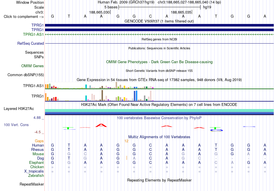
Task: Click Repeating Elements by RepeatMasker title
Action: [159, 180]
